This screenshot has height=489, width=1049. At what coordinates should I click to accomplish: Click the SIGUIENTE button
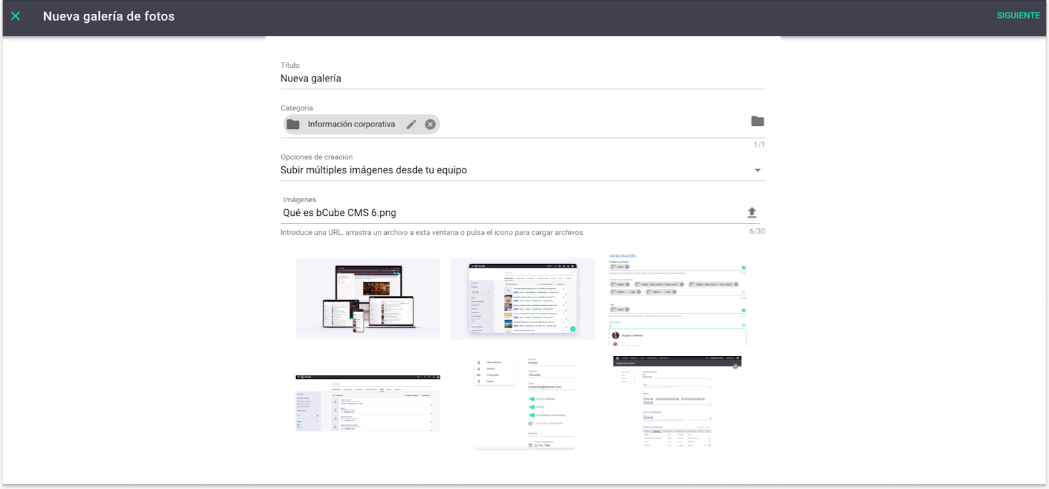point(1018,16)
